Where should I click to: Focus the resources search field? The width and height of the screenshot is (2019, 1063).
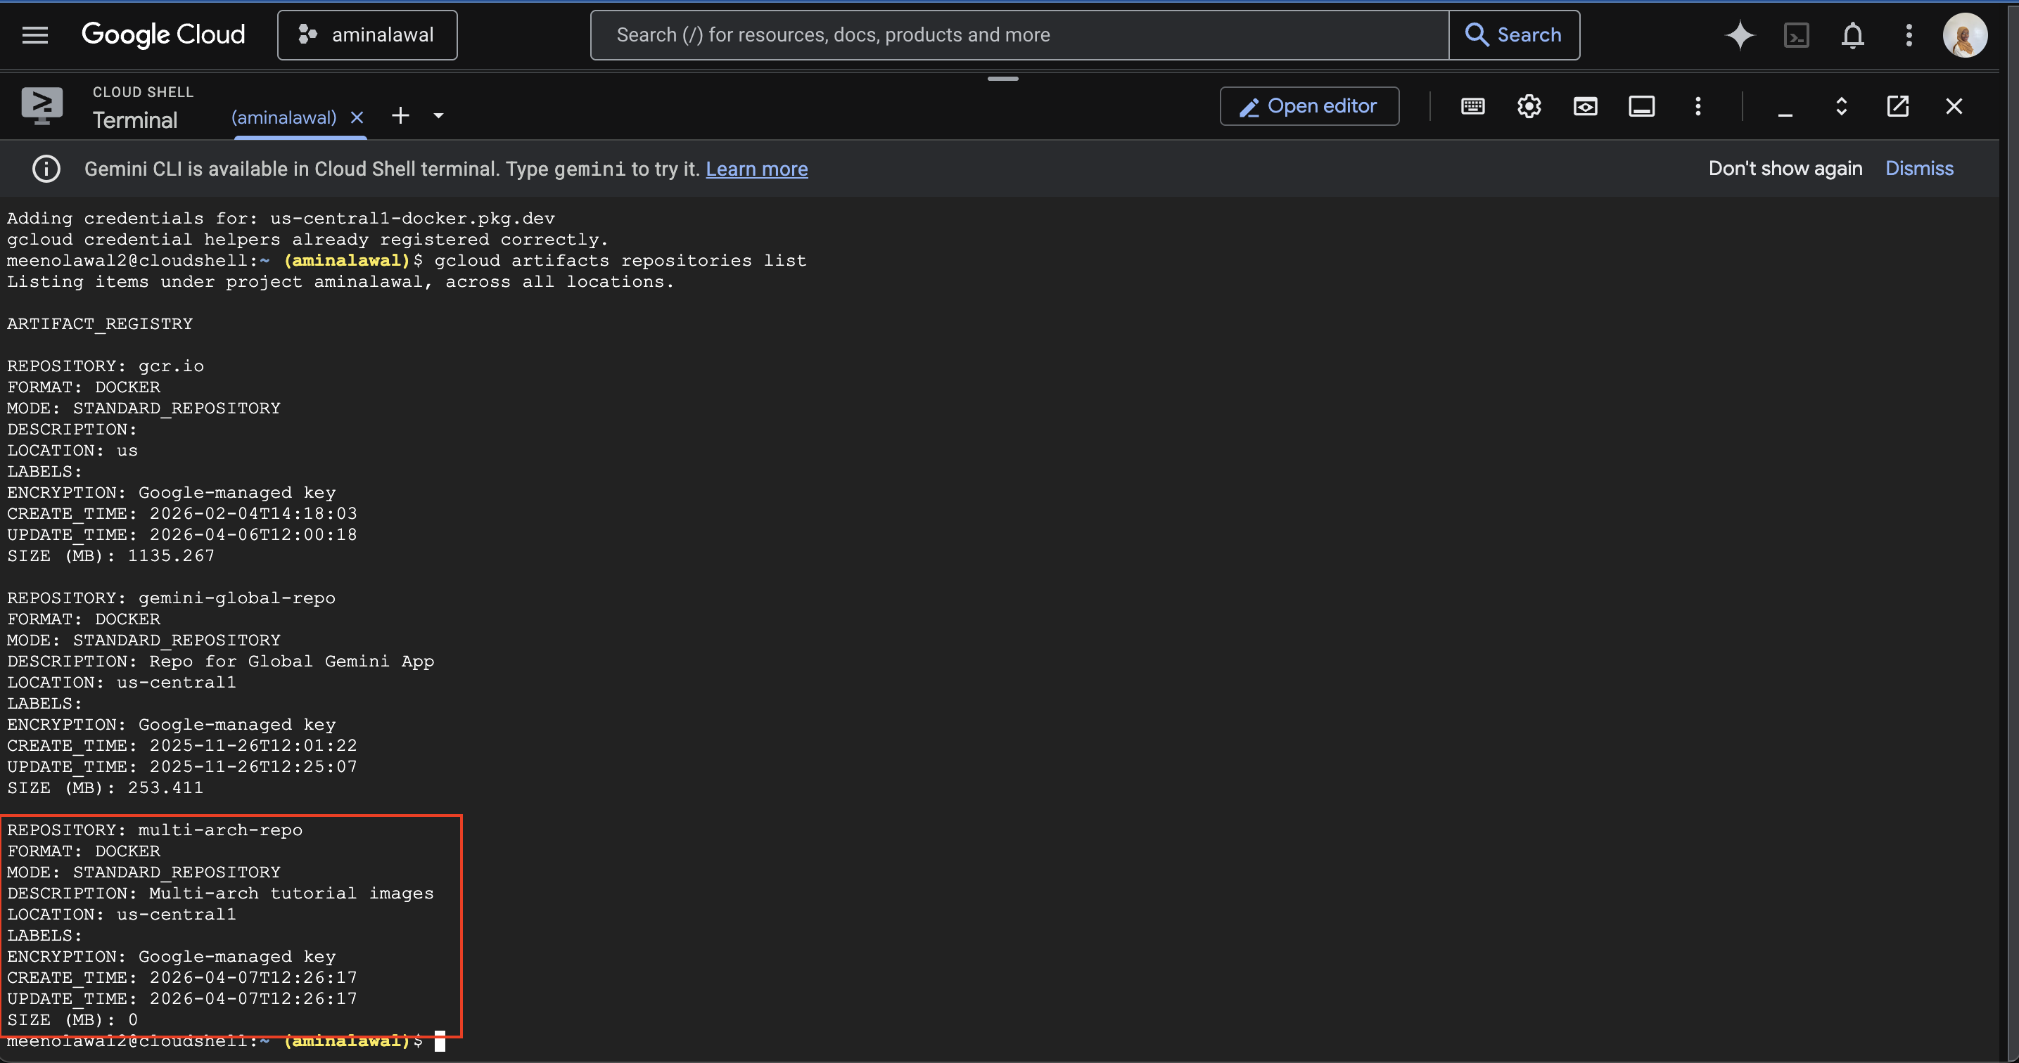pyautogui.click(x=1019, y=34)
